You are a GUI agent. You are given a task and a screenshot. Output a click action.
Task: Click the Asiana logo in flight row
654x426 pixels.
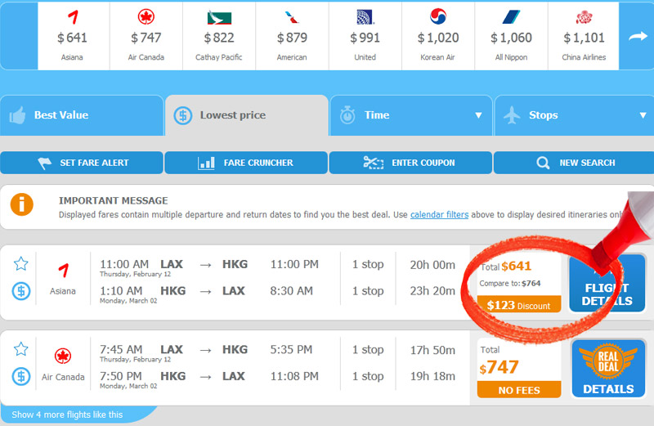64,271
